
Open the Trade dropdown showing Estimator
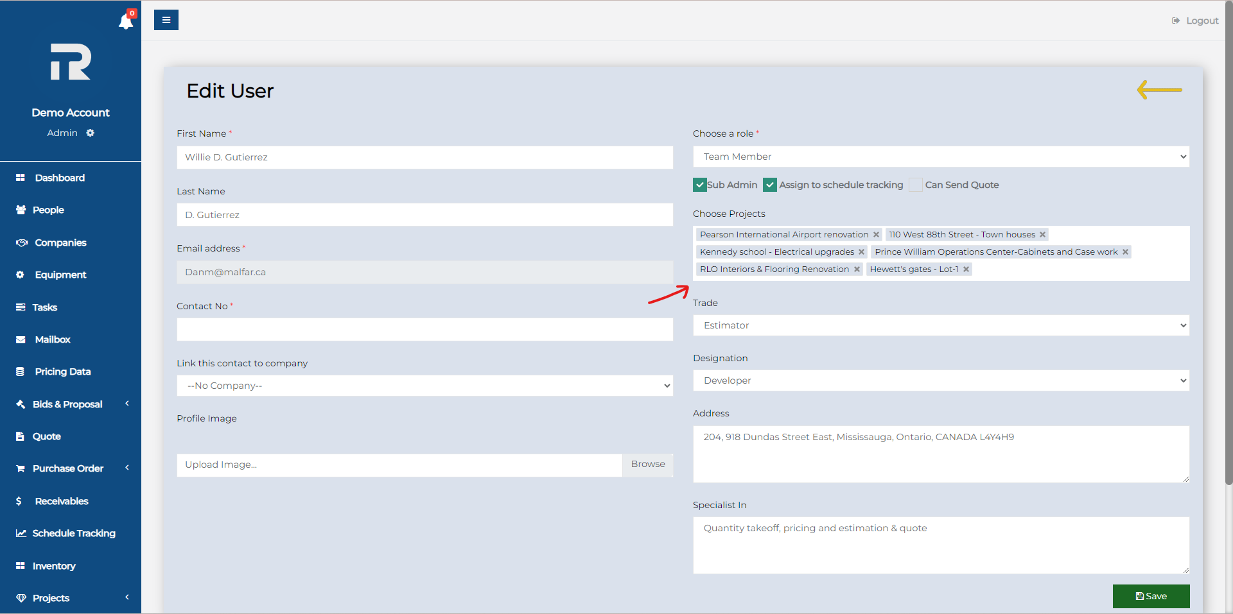coord(941,325)
